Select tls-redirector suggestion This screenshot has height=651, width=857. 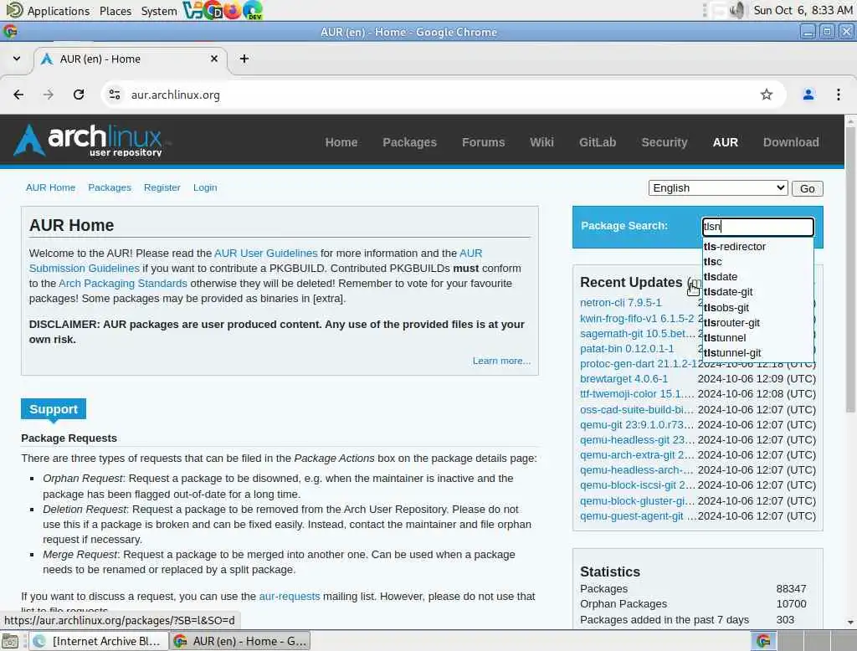(x=757, y=247)
